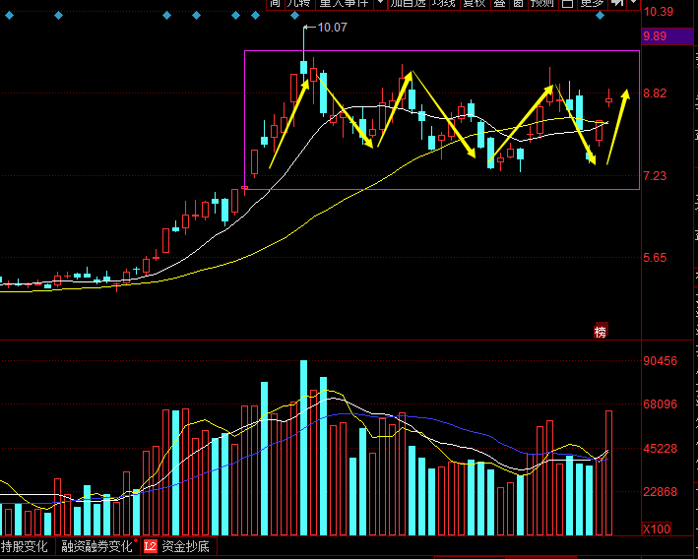
Task: Click the arrow icon after 更多
Action: (x=617, y=4)
